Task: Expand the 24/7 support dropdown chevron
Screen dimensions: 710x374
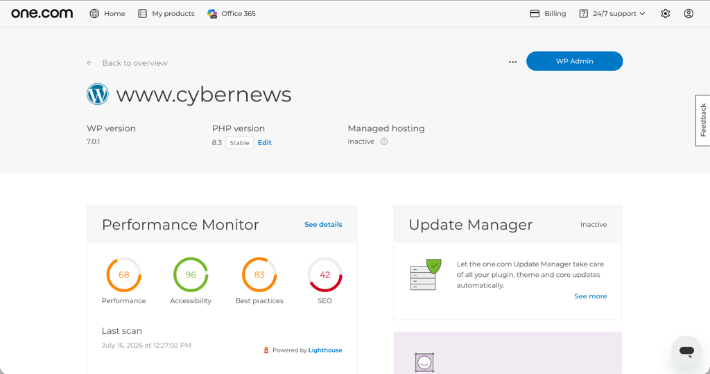Action: (x=642, y=14)
